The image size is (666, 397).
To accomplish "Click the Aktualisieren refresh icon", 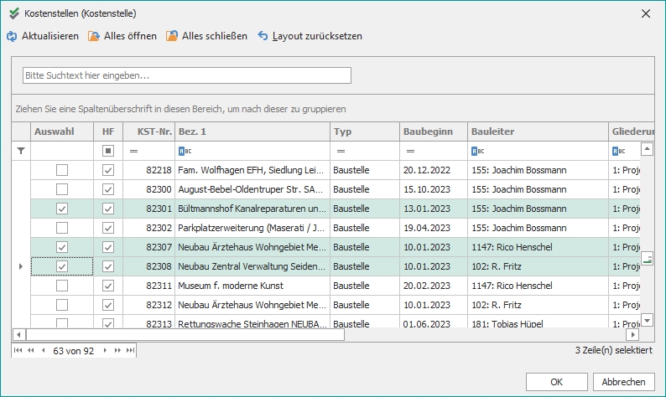I will 12,37.
